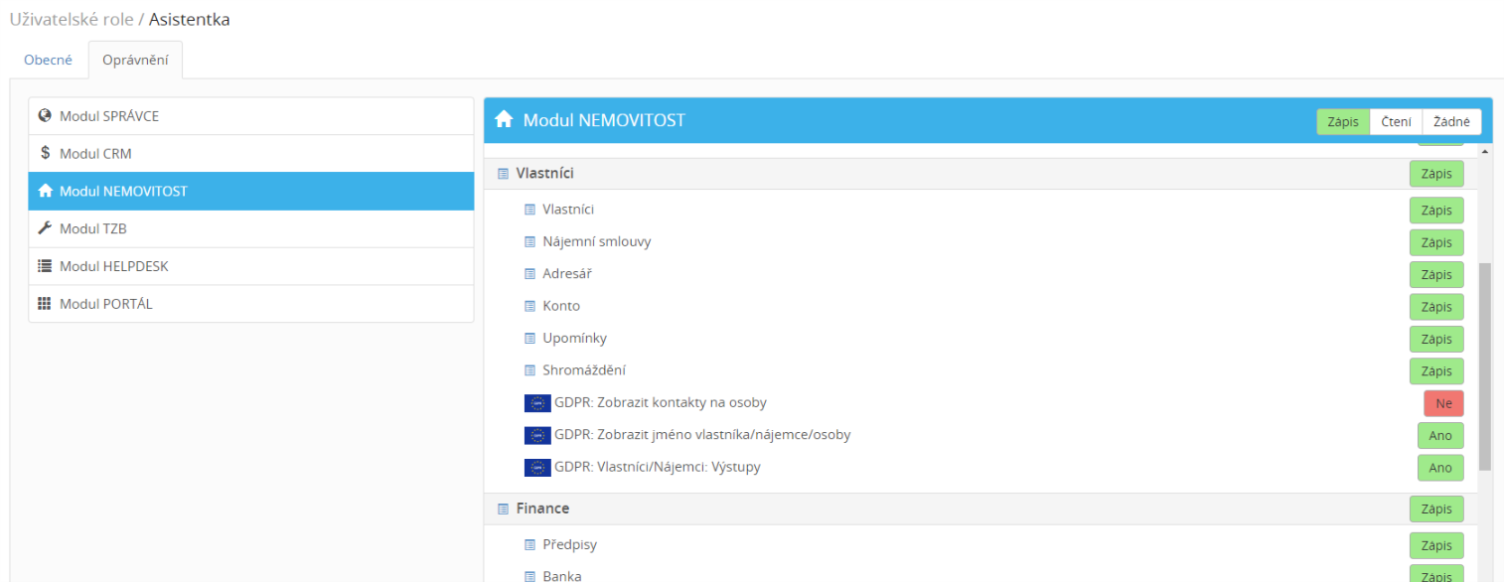
Task: Open Modul TZB in the sidebar
Action: coord(251,228)
